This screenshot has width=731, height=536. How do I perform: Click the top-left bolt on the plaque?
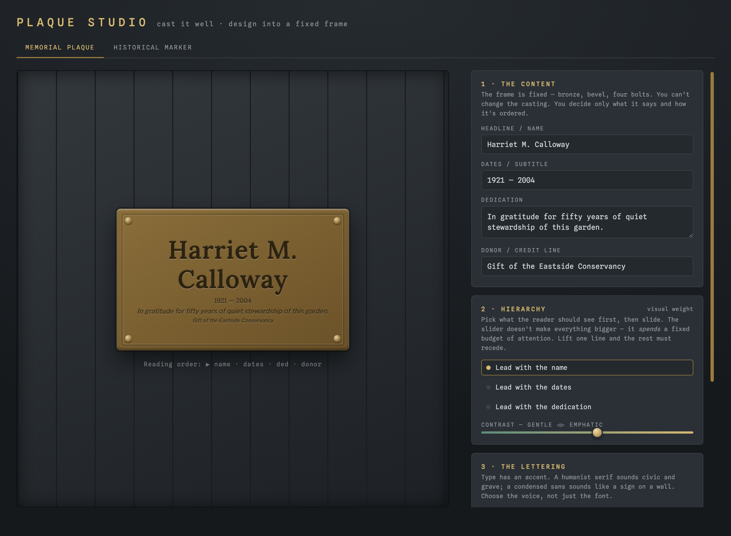click(128, 221)
